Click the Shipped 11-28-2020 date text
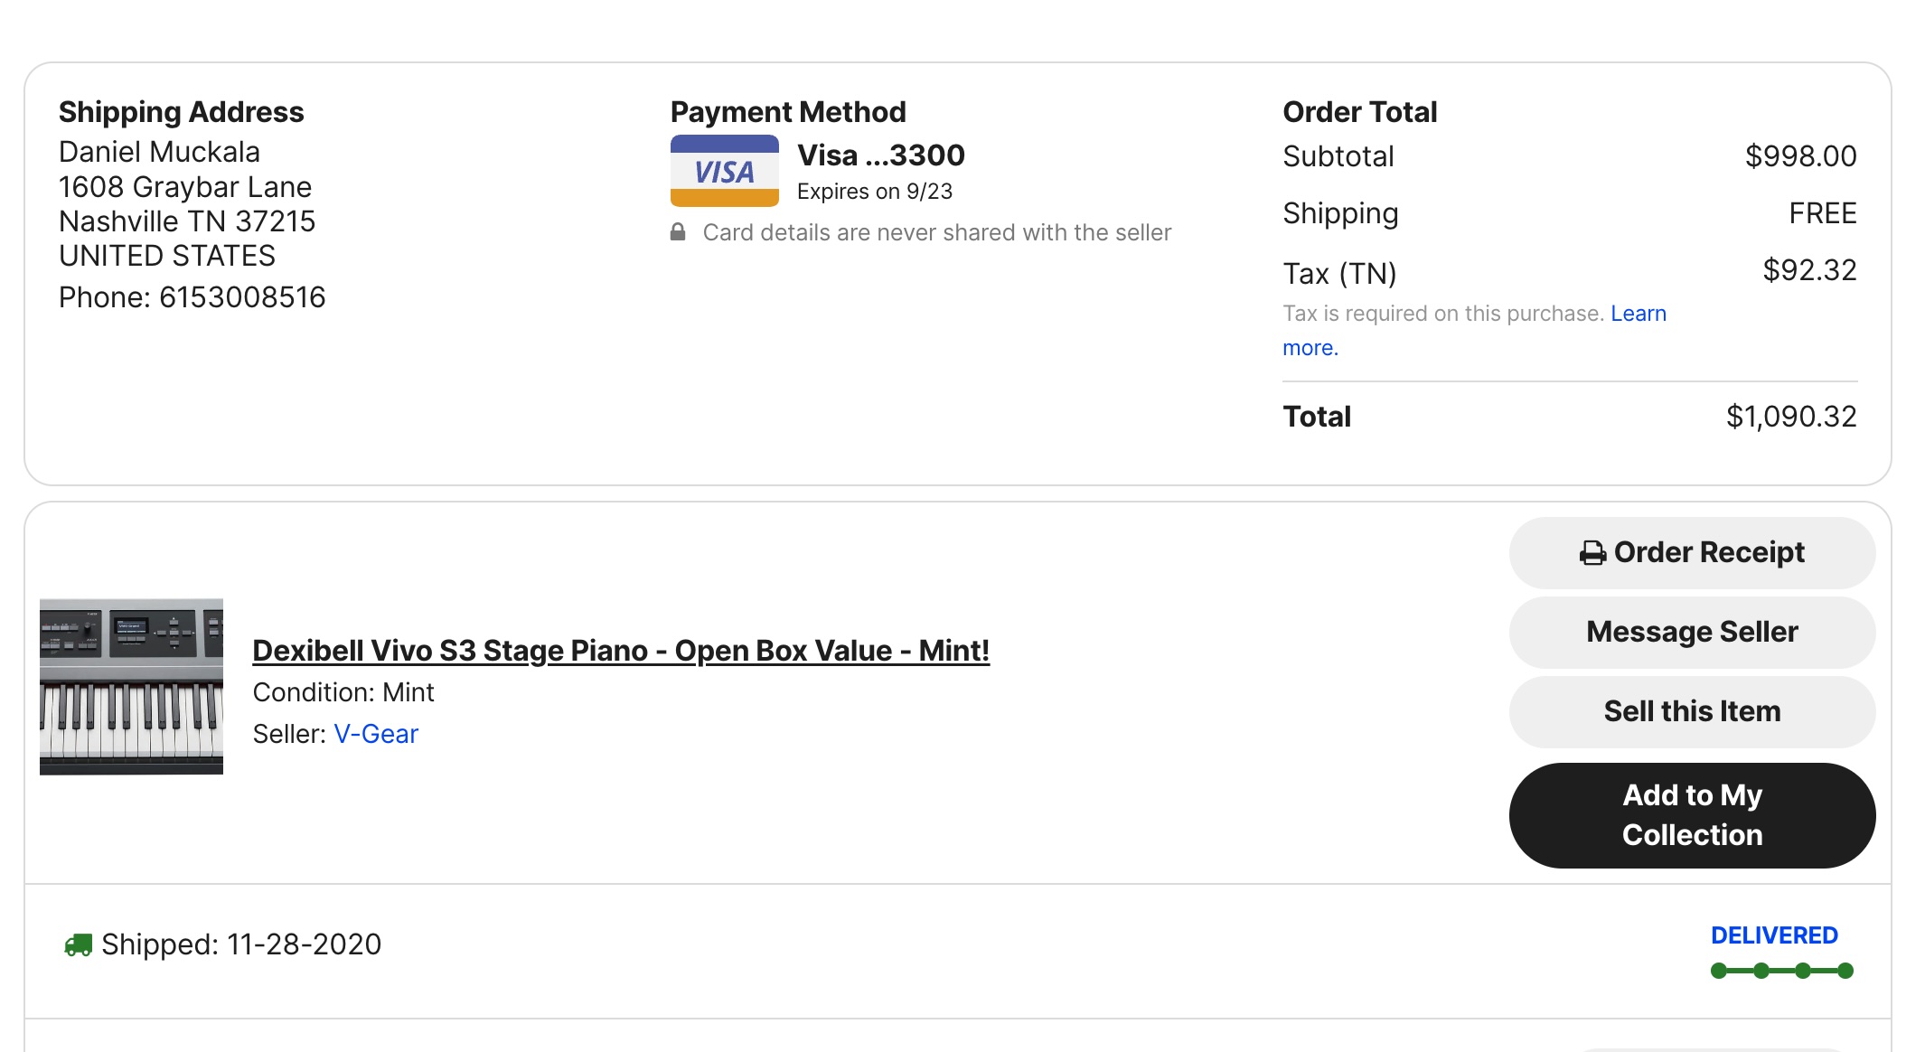1925x1052 pixels. click(240, 944)
